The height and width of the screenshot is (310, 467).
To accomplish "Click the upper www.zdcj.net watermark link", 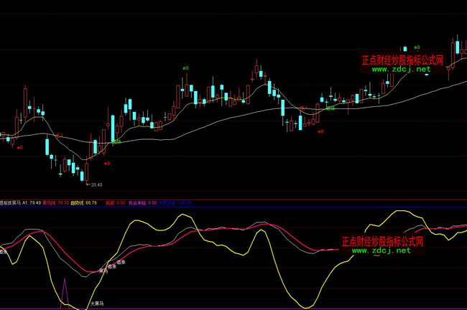I will tap(401, 70).
